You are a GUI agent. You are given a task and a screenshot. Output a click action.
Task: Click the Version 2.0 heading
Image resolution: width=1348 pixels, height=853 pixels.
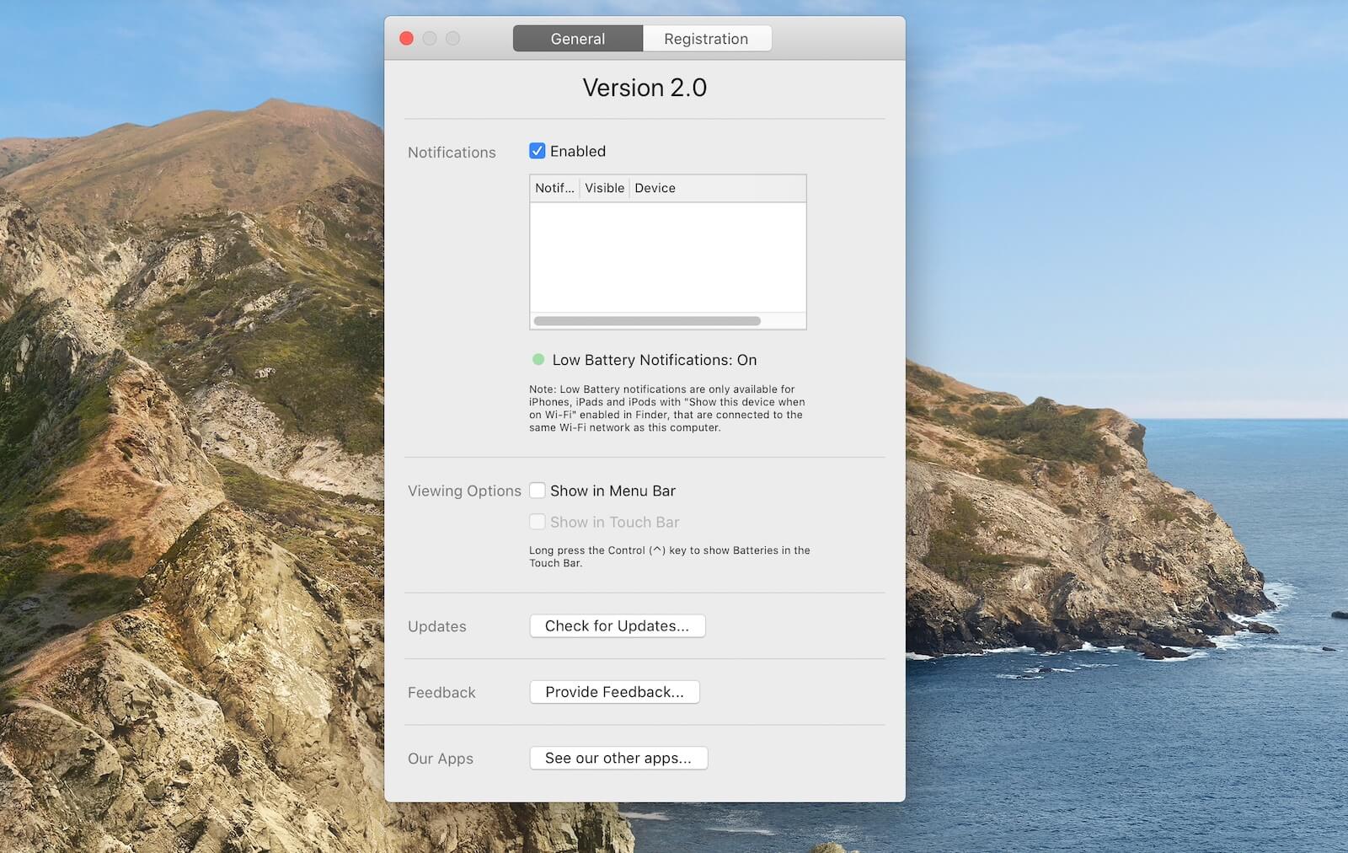point(645,88)
